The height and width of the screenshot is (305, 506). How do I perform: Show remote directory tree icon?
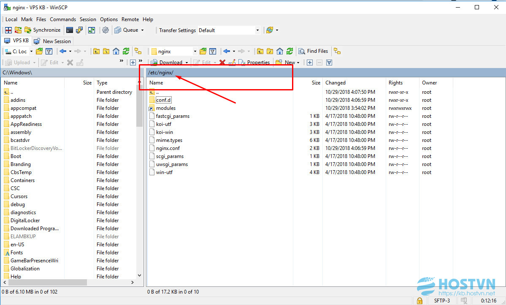(x=337, y=51)
